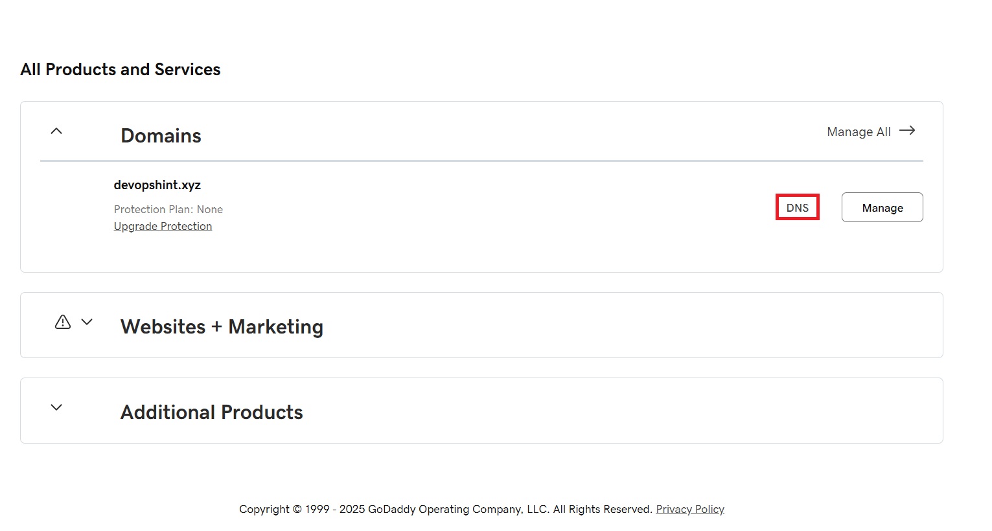
Task: Click the All Products and Services title
Action: (x=121, y=69)
